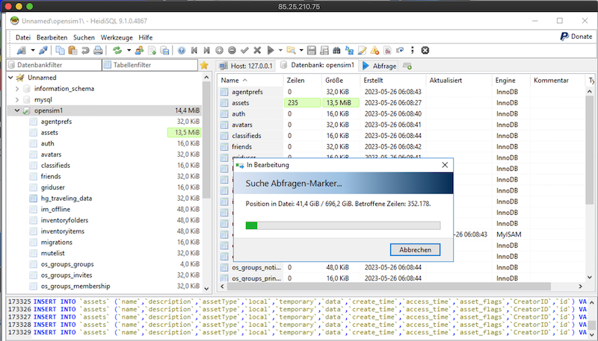
Task: Click the run query play icon
Action: (x=271, y=50)
